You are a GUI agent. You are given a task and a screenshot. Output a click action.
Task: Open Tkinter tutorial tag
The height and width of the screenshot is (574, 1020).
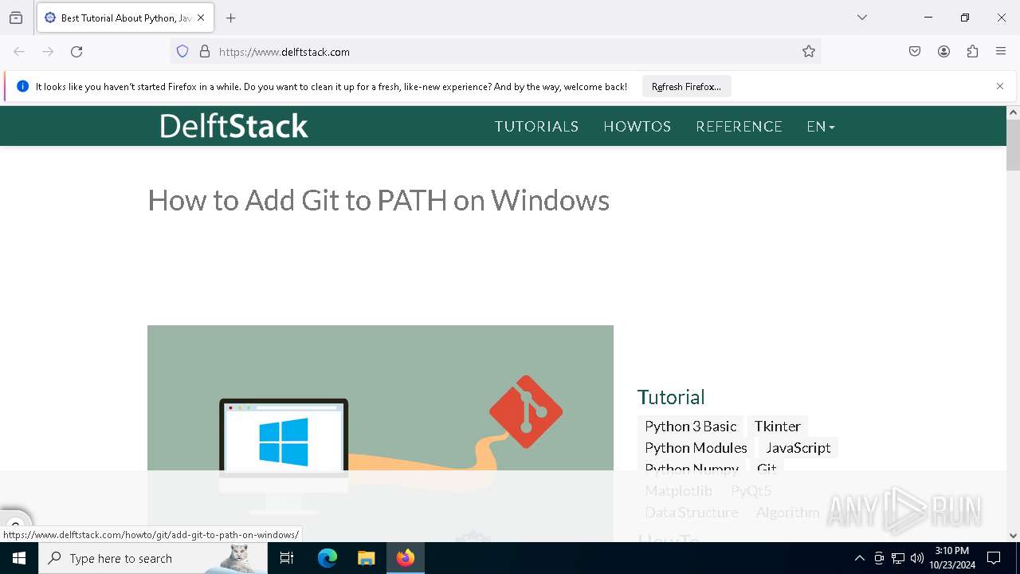777,427
